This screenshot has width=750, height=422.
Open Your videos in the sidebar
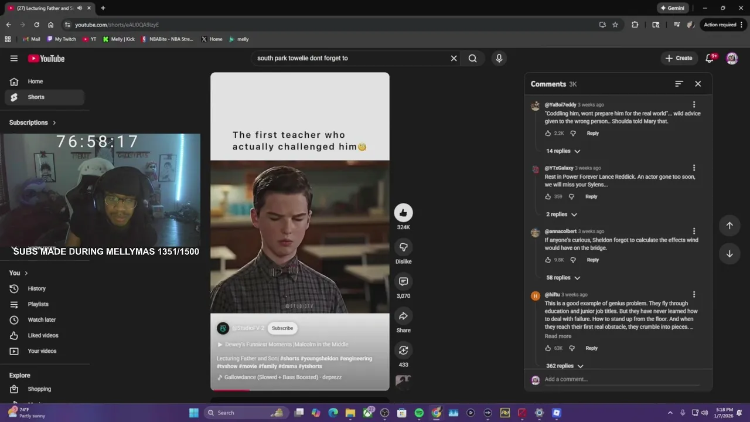pos(45,351)
